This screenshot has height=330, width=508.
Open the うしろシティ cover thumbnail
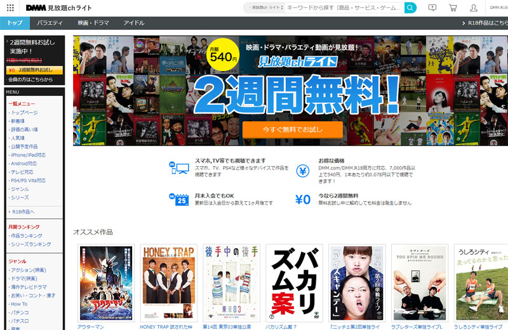481,283
